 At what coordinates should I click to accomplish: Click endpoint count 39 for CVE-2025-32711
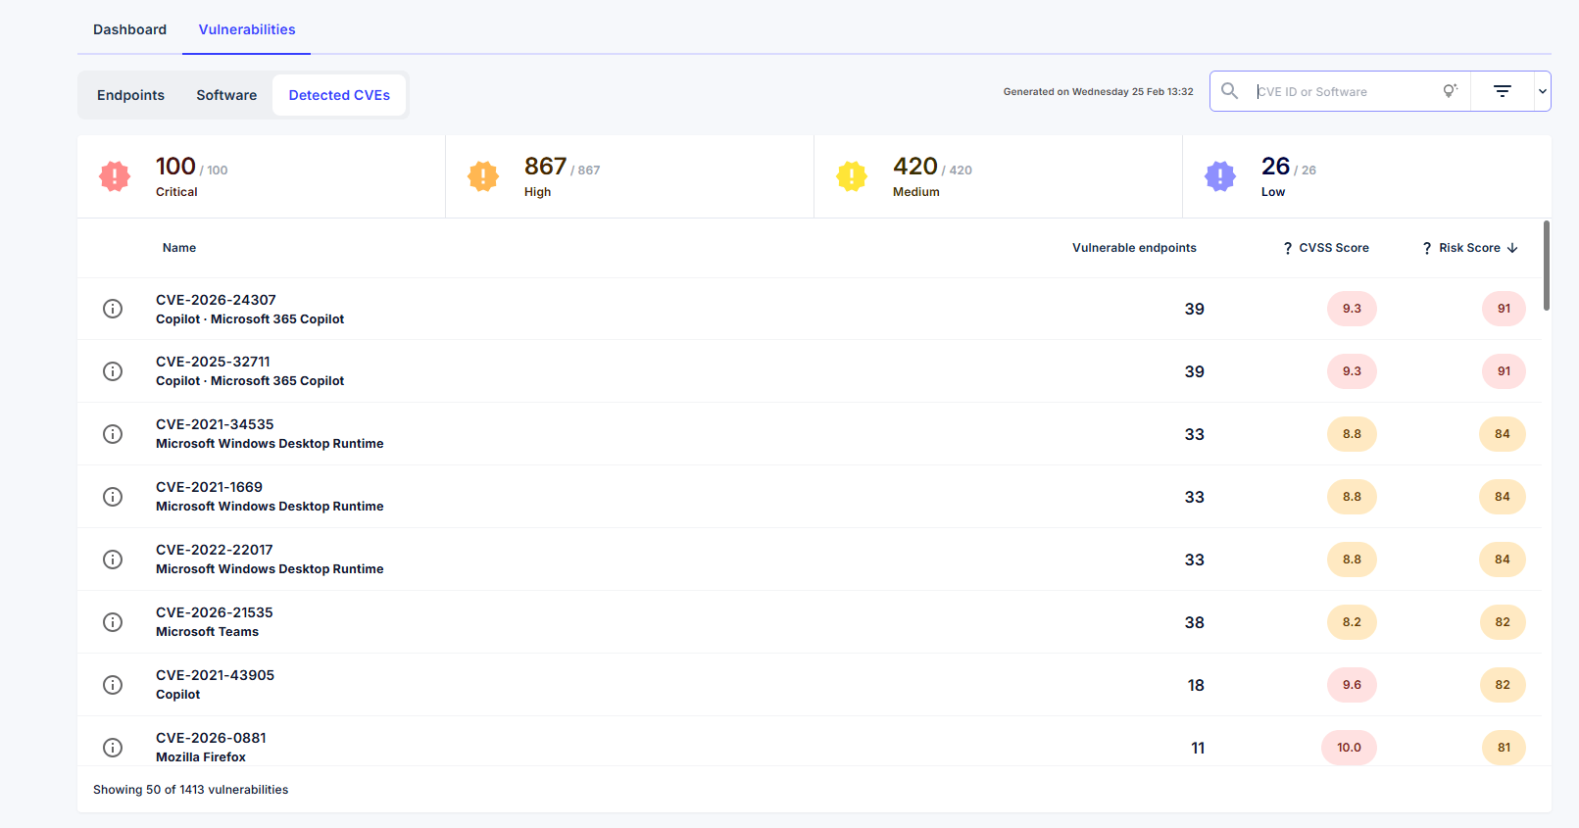[1194, 371]
